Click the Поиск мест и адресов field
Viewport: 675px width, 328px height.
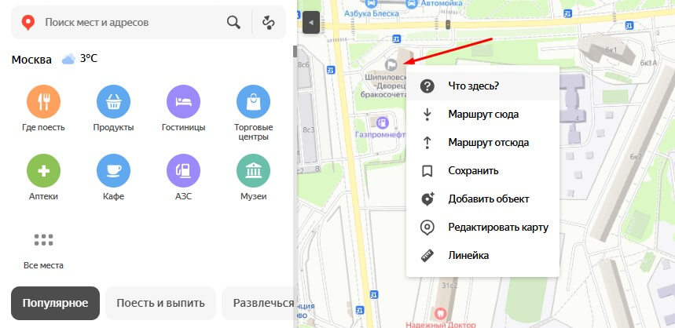click(134, 22)
